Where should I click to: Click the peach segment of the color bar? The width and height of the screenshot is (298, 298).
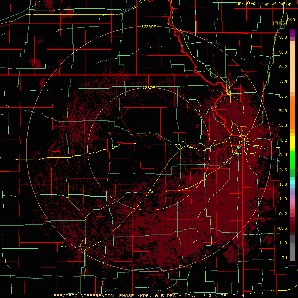point(292,69)
